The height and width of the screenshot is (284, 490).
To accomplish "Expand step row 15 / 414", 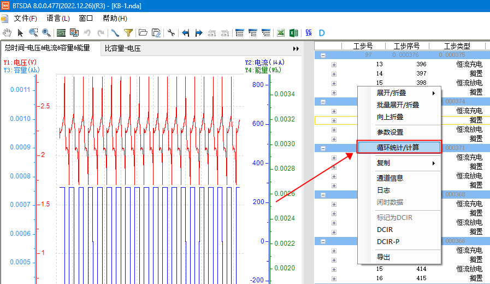I will [x=334, y=269].
